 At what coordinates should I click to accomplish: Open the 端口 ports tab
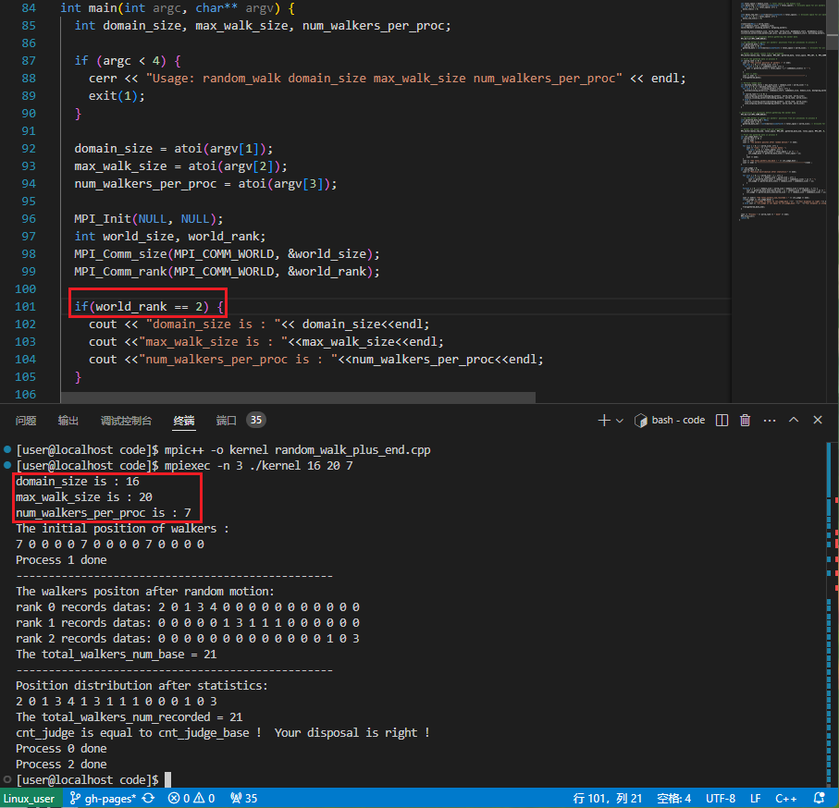[x=226, y=421]
